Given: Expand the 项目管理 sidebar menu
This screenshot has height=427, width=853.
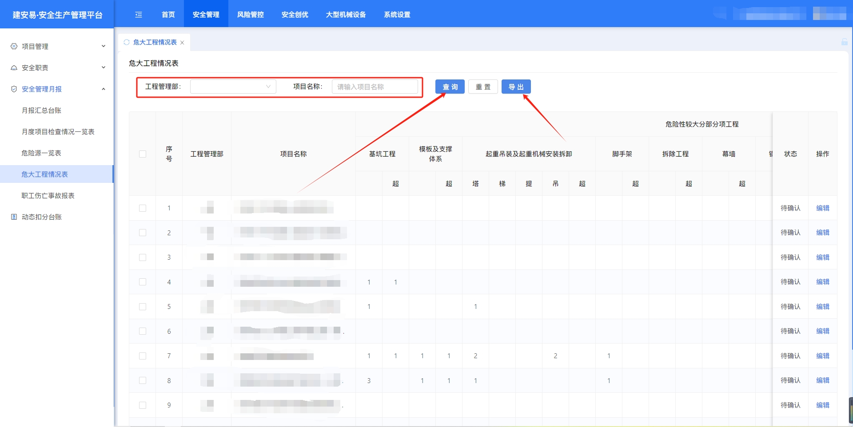Looking at the screenshot, I should [x=103, y=46].
